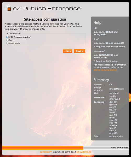Click the 'chi-CN' language entry
This screenshot has width=131, height=157.
(x=113, y=131)
